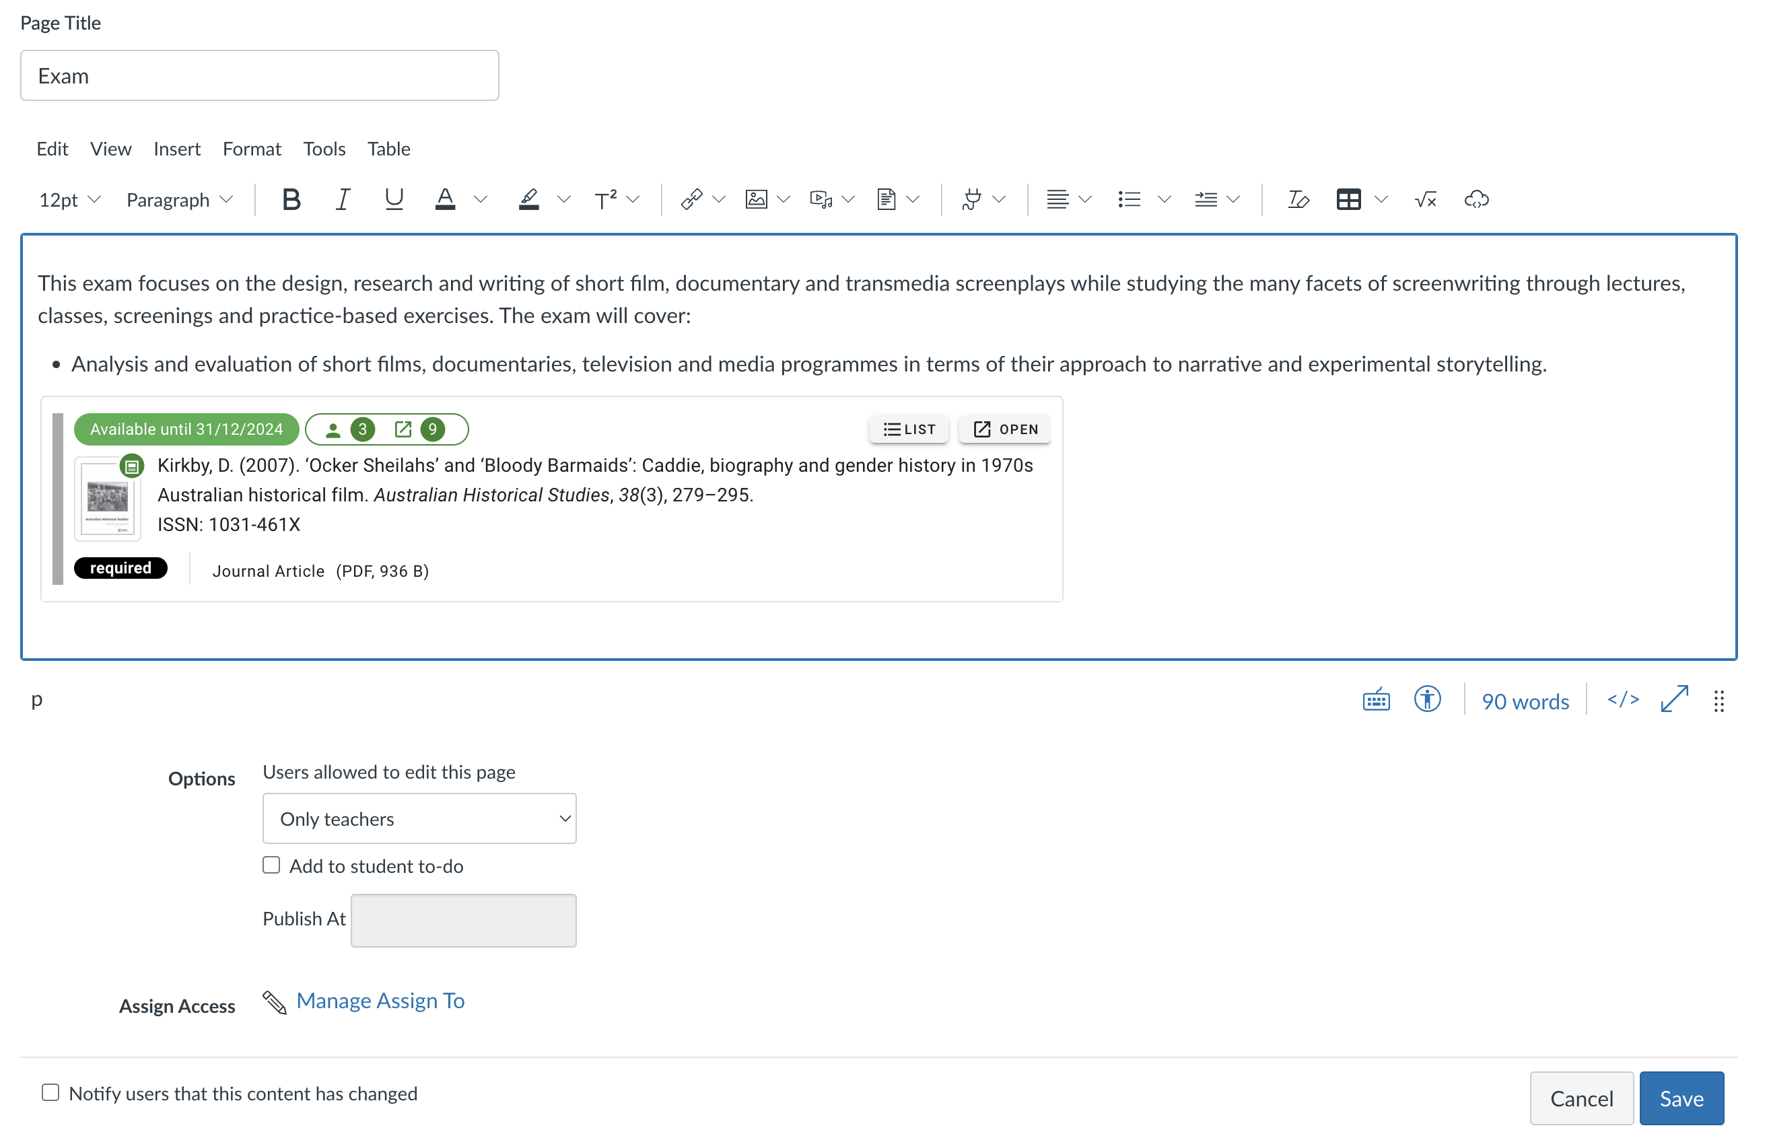Open the Tools menu
The width and height of the screenshot is (1769, 1132).
[x=324, y=149]
